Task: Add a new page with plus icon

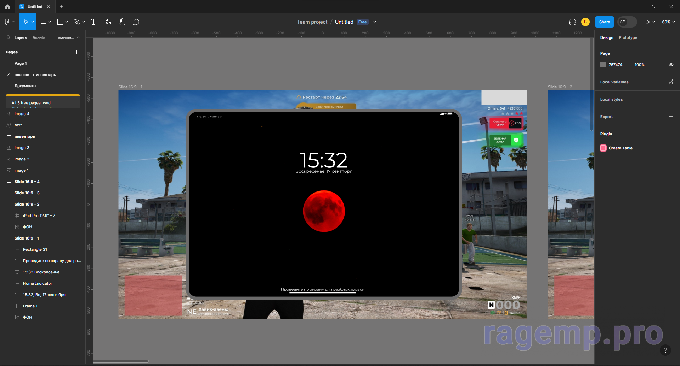Action: click(76, 52)
